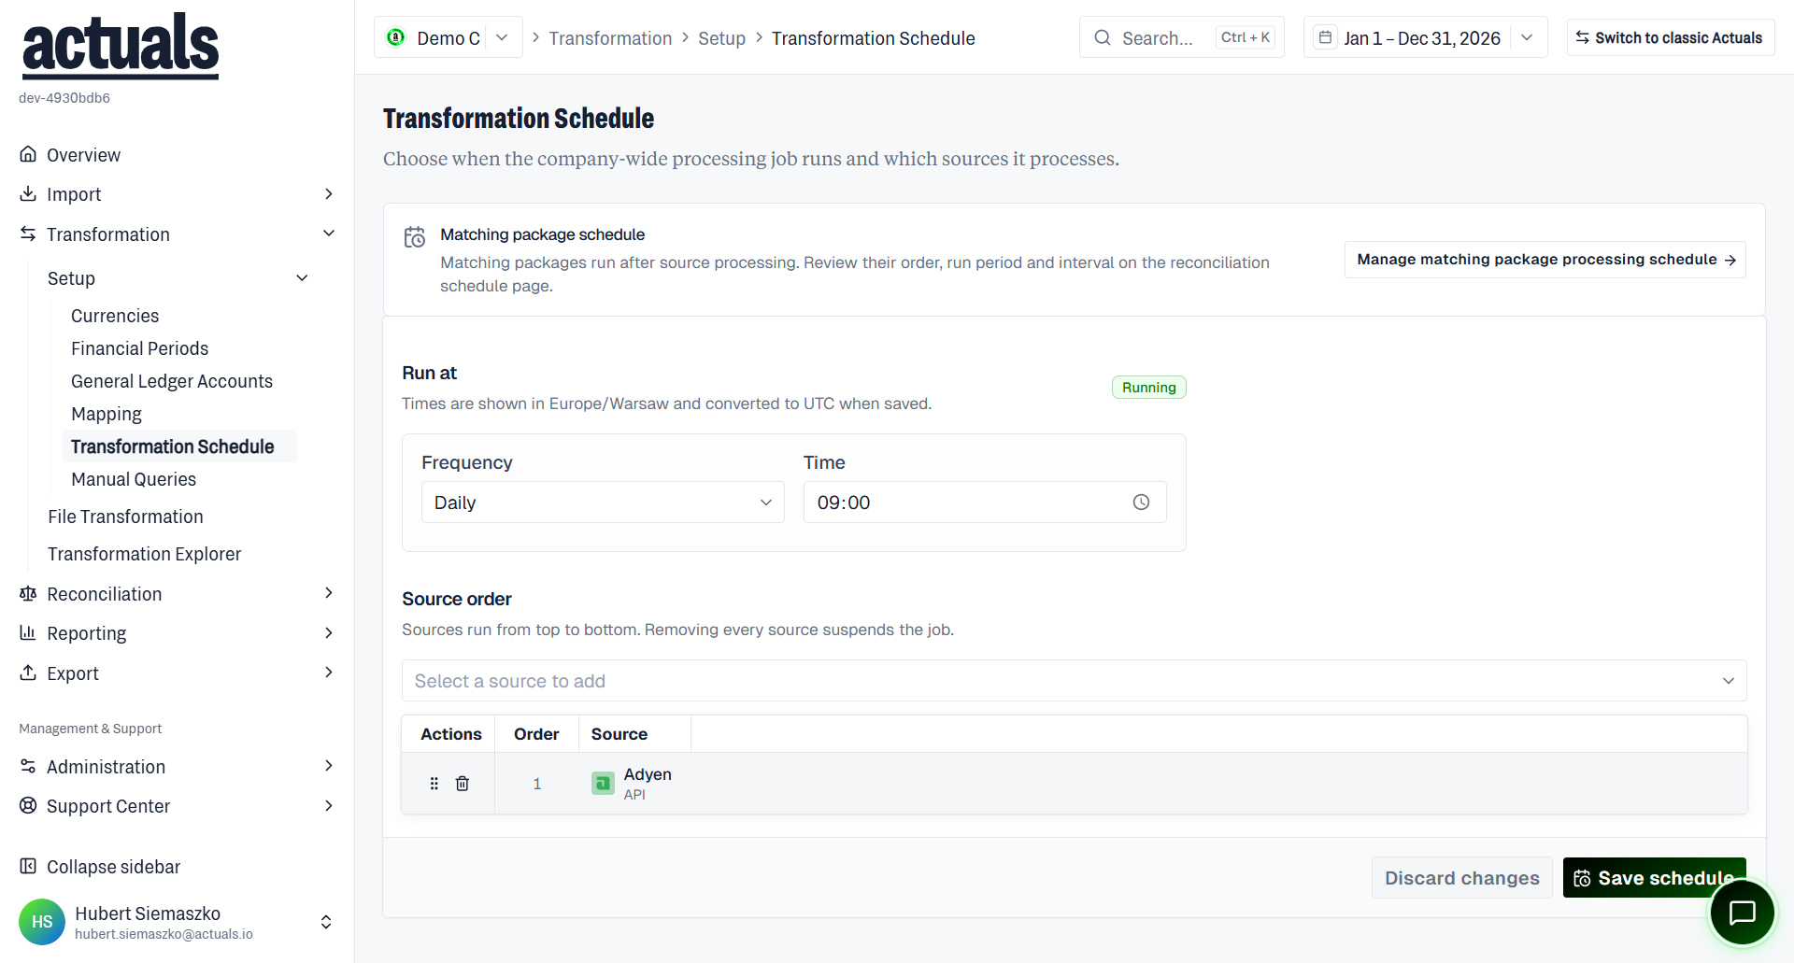Click the clock icon in Time field
Screen dimensions: 1794x963
[1141, 503]
